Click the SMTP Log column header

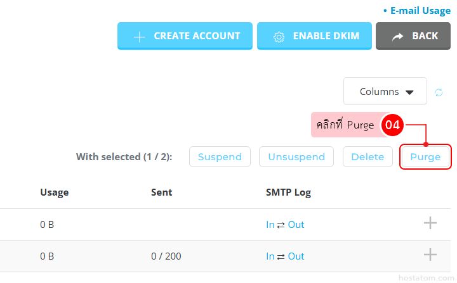click(288, 192)
